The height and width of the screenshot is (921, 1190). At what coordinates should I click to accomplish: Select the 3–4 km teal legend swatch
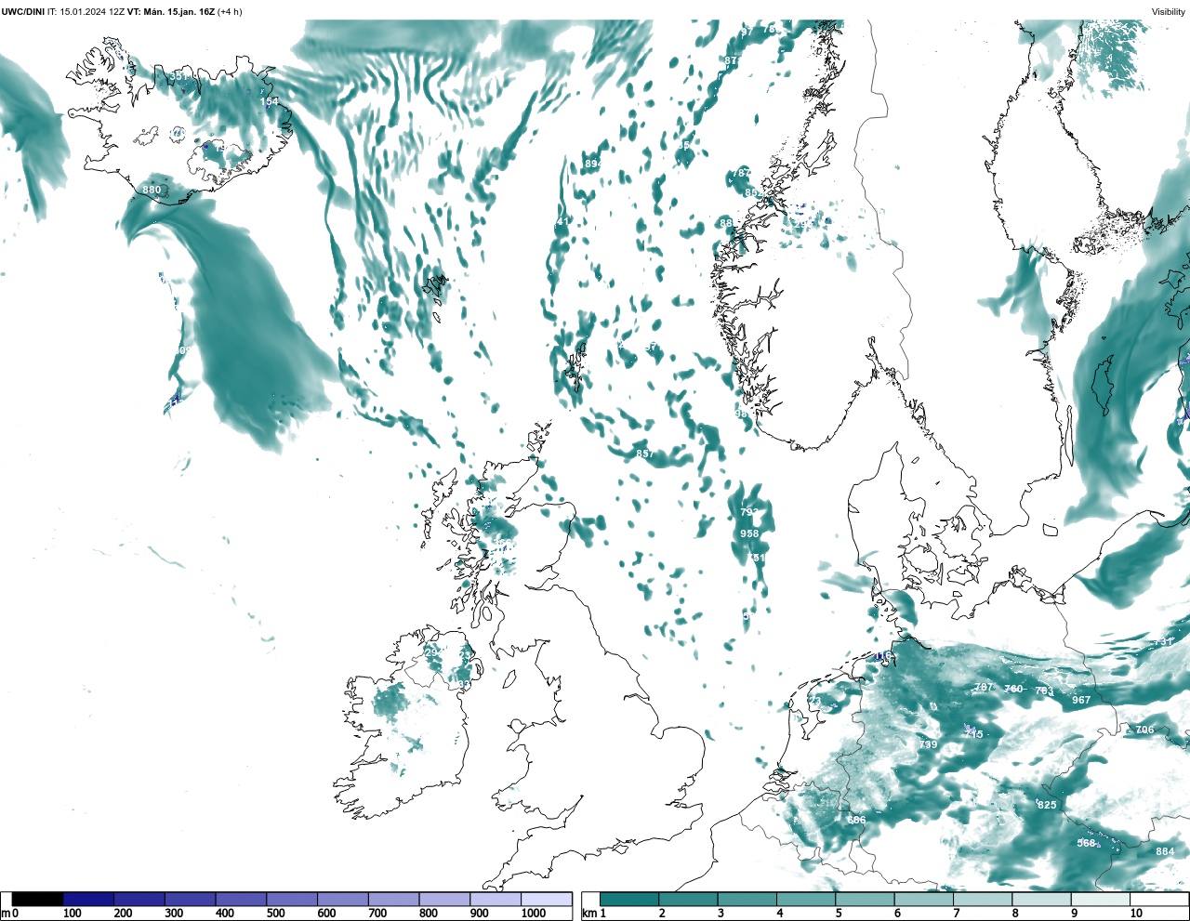[x=747, y=900]
